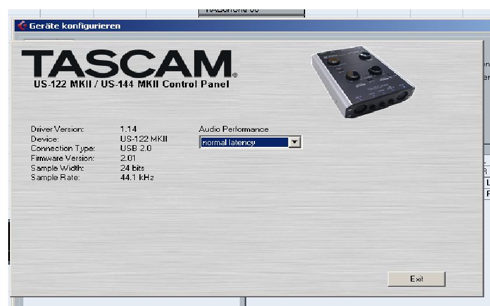Click the Firmware Version value '2.01'
Image resolution: width=490 pixels, height=306 pixels.
(128, 158)
